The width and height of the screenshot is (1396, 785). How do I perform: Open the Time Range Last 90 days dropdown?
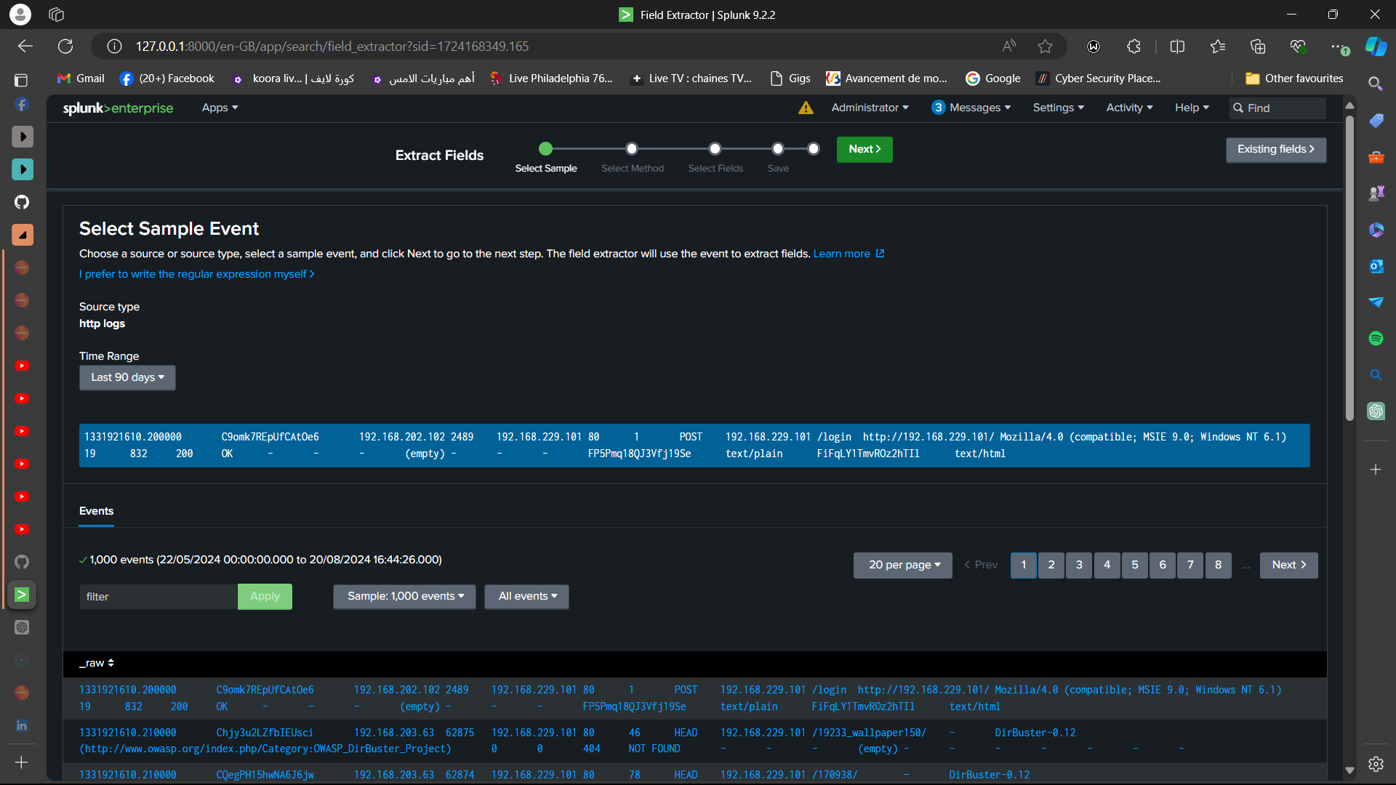127,377
